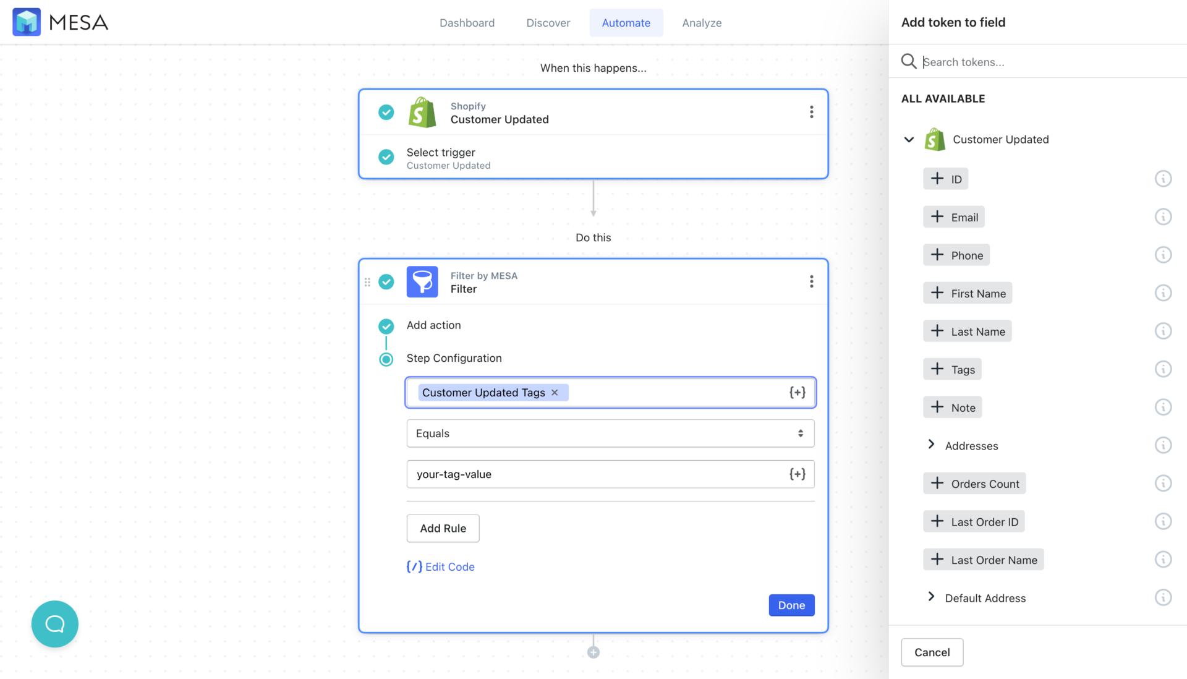Click the Shopify trigger icon
1187x679 pixels.
(x=422, y=112)
